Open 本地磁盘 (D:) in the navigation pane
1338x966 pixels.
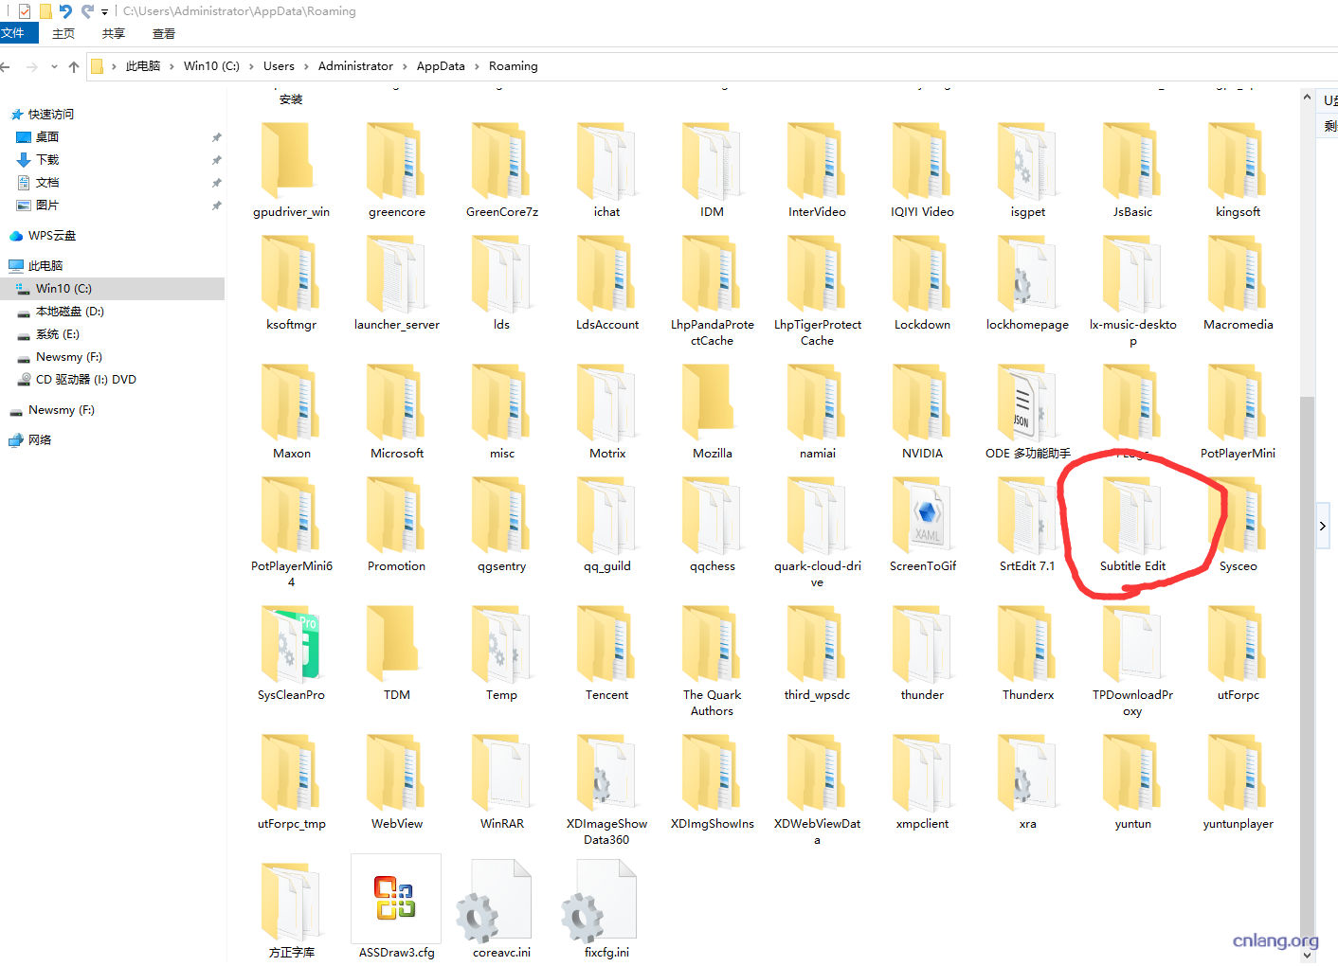pyautogui.click(x=69, y=312)
